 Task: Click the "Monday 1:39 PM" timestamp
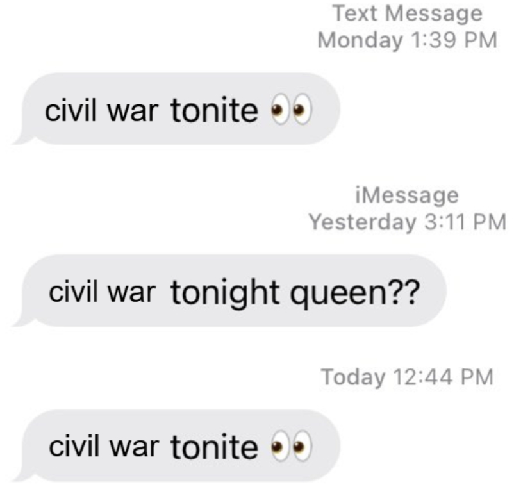[408, 40]
